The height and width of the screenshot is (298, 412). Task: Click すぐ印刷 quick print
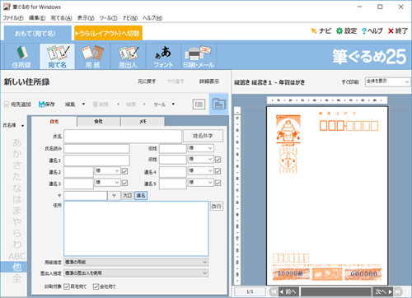click(350, 81)
